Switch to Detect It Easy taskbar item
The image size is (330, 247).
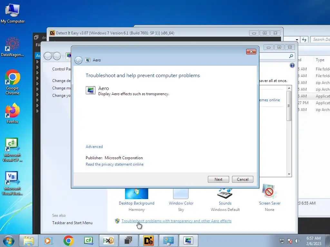pyautogui.click(x=148, y=241)
